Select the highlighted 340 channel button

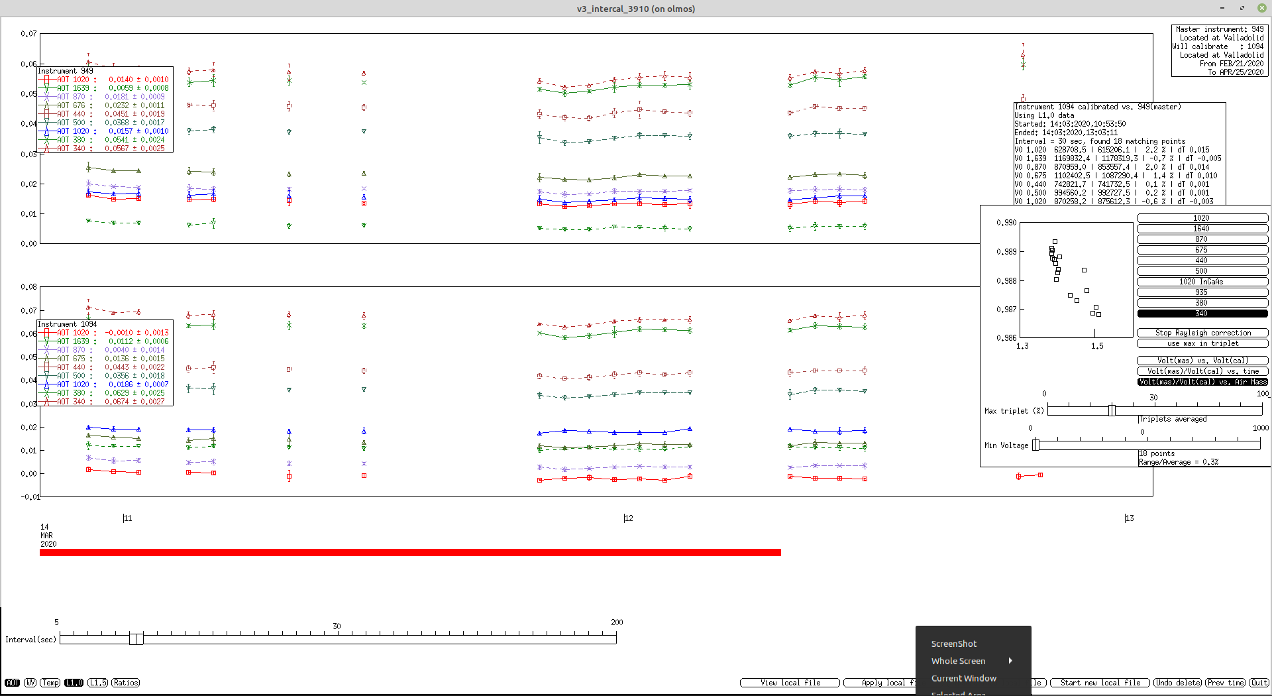point(1202,314)
